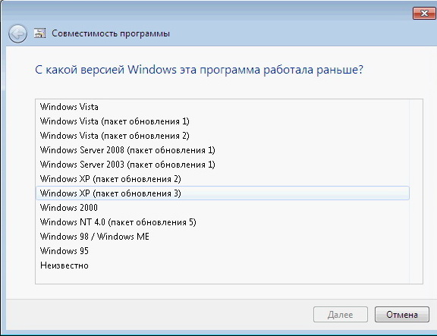Image resolution: width=437 pixels, height=336 pixels.
Task: Choose Windows Vista (пакет обновления 1)
Action: pyautogui.click(x=223, y=121)
